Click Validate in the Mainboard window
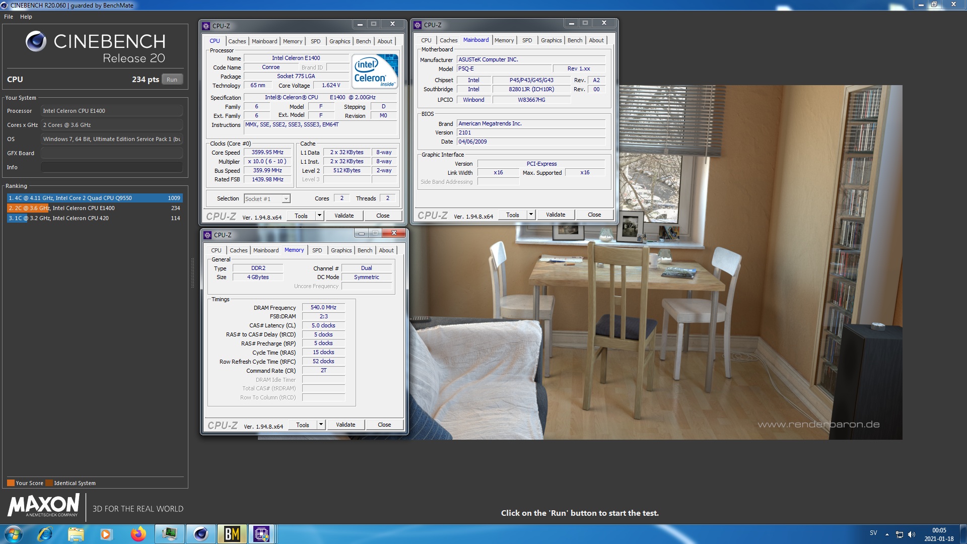This screenshot has height=544, width=967. (x=556, y=215)
